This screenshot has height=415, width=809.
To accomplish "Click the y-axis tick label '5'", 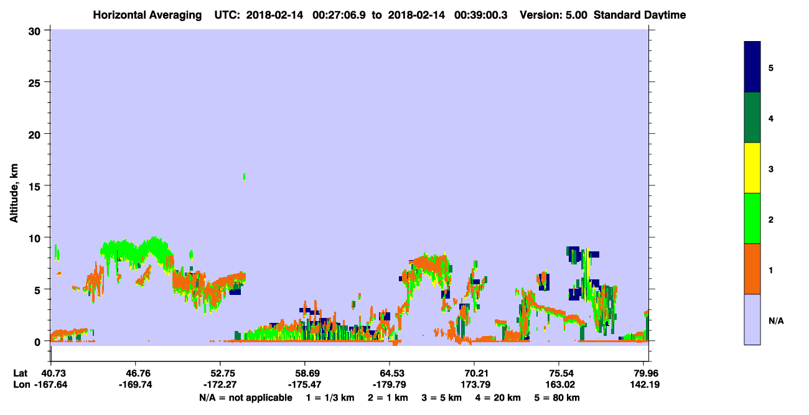I will pyautogui.click(x=39, y=289).
